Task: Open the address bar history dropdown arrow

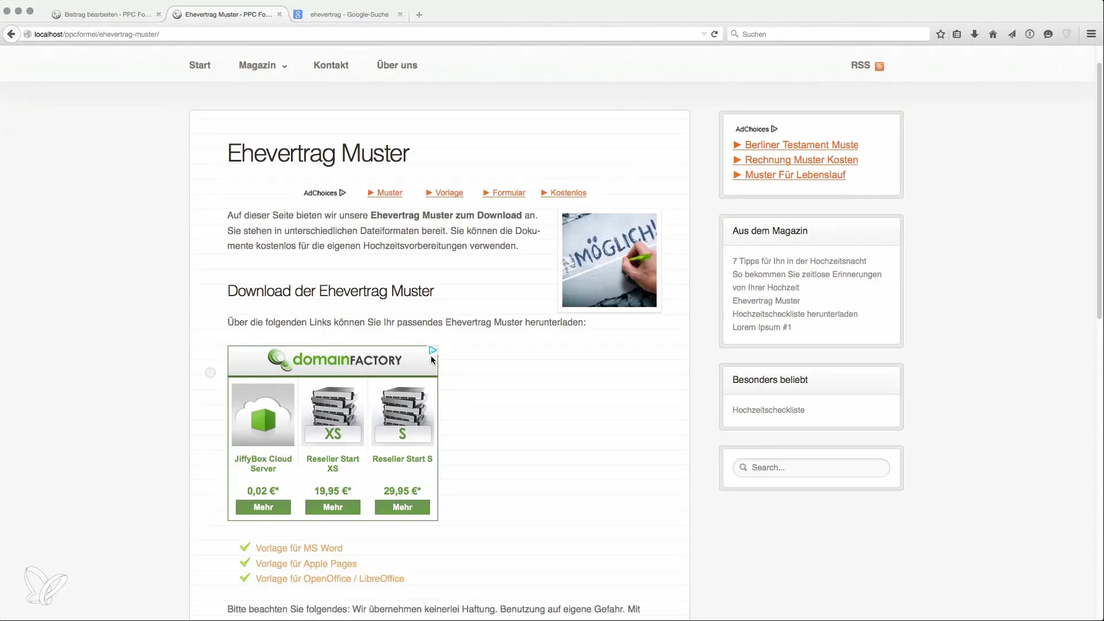Action: 704,34
